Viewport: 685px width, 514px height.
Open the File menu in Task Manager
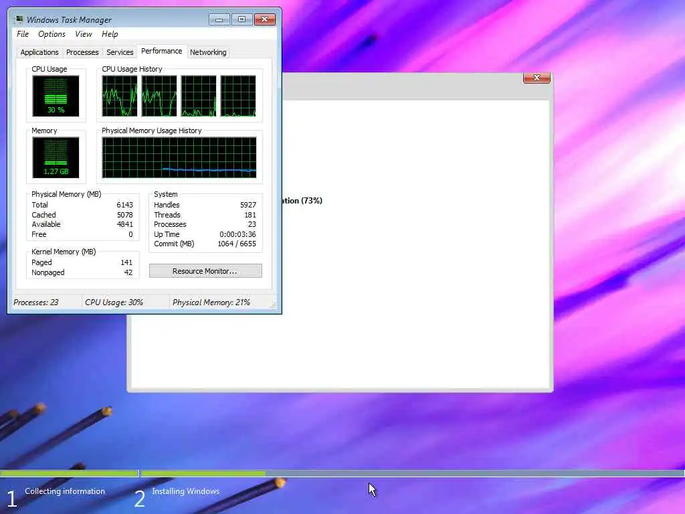[x=23, y=34]
